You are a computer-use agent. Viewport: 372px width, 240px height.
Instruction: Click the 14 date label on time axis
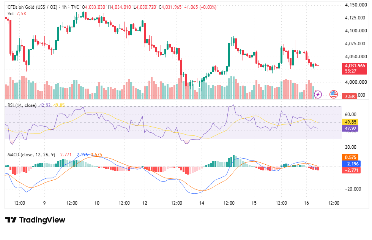pos(202,203)
